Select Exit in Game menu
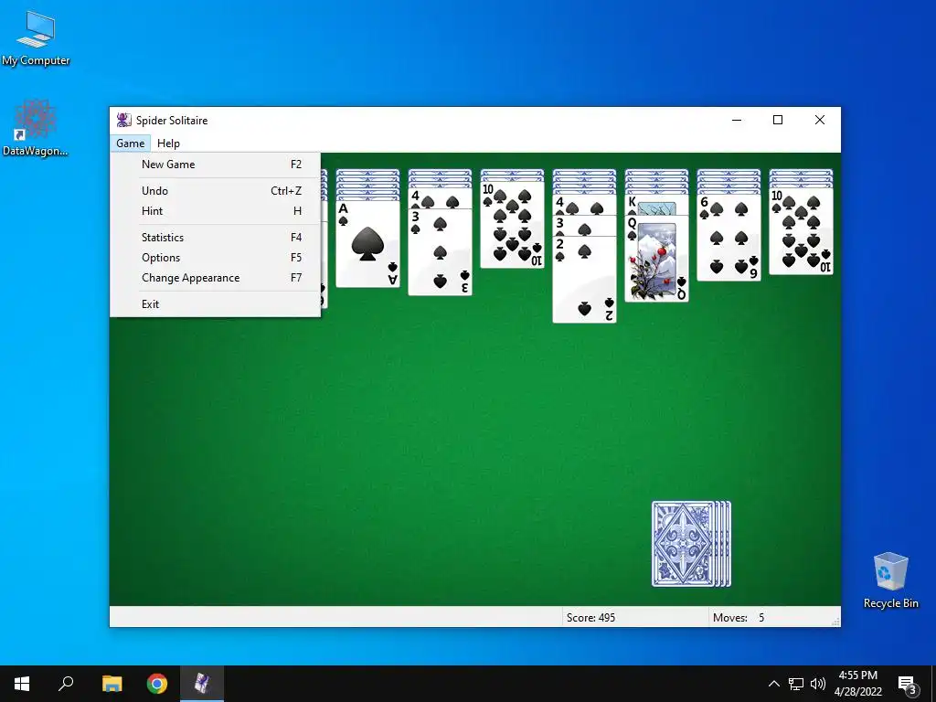The height and width of the screenshot is (702, 936). (216, 303)
